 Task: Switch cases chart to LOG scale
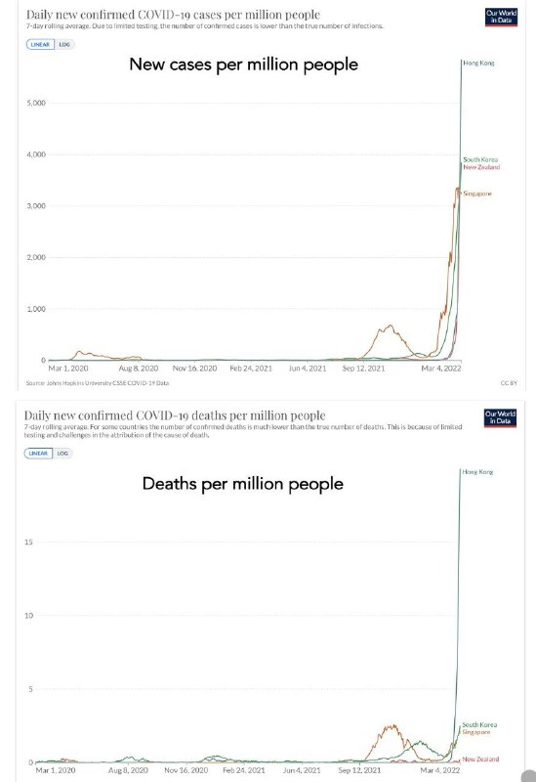(x=64, y=44)
